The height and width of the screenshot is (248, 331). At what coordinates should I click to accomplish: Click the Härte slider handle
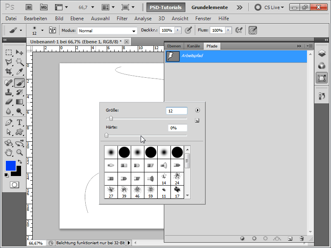[106, 135]
